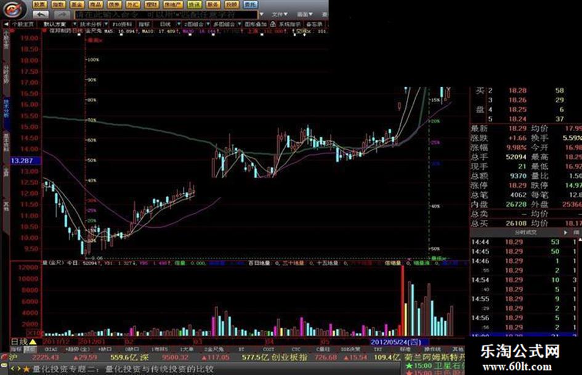Select the 2012/05/24 date marker on the timeline
Viewport: 582px width, 375px height.
[x=399, y=342]
